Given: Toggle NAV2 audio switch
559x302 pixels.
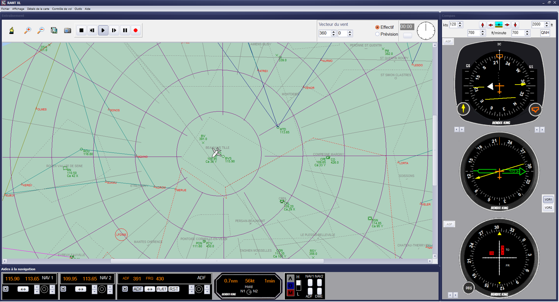Looking at the screenshot, I should coord(319,283).
